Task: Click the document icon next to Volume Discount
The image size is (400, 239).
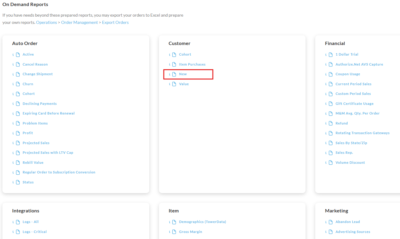Action: 331,163
